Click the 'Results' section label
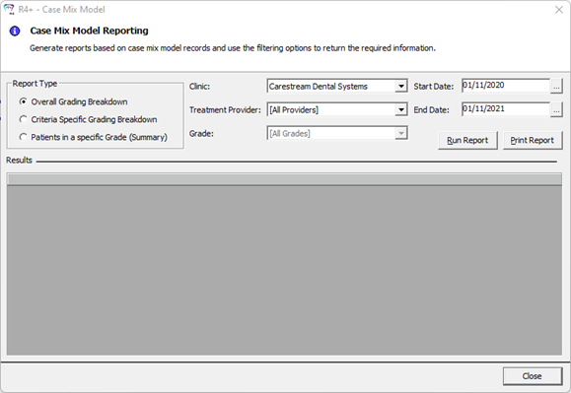Image resolution: width=571 pixels, height=393 pixels. [19, 161]
